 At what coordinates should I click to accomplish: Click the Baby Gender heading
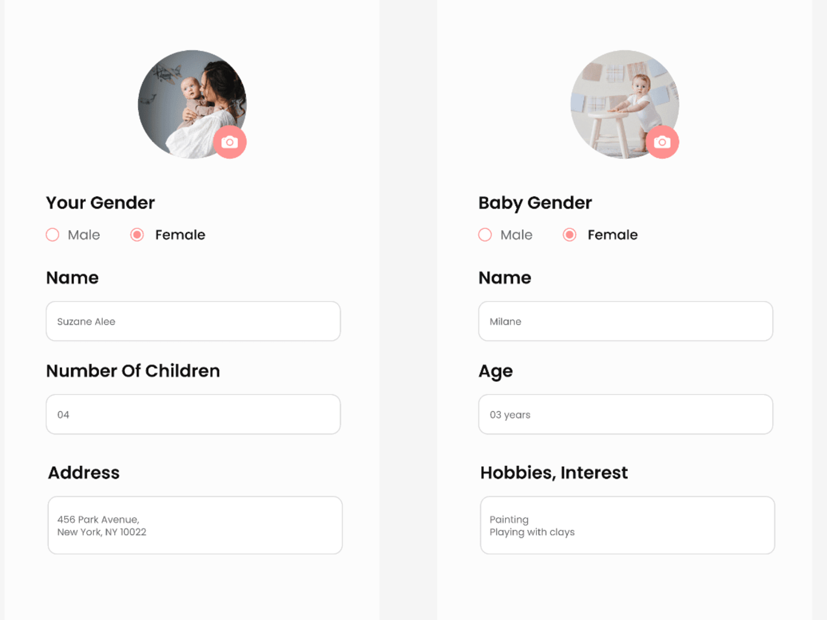tap(535, 203)
